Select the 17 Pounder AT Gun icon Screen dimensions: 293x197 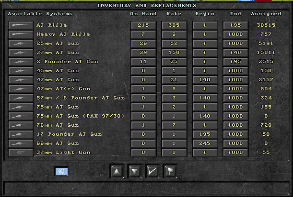21,134
